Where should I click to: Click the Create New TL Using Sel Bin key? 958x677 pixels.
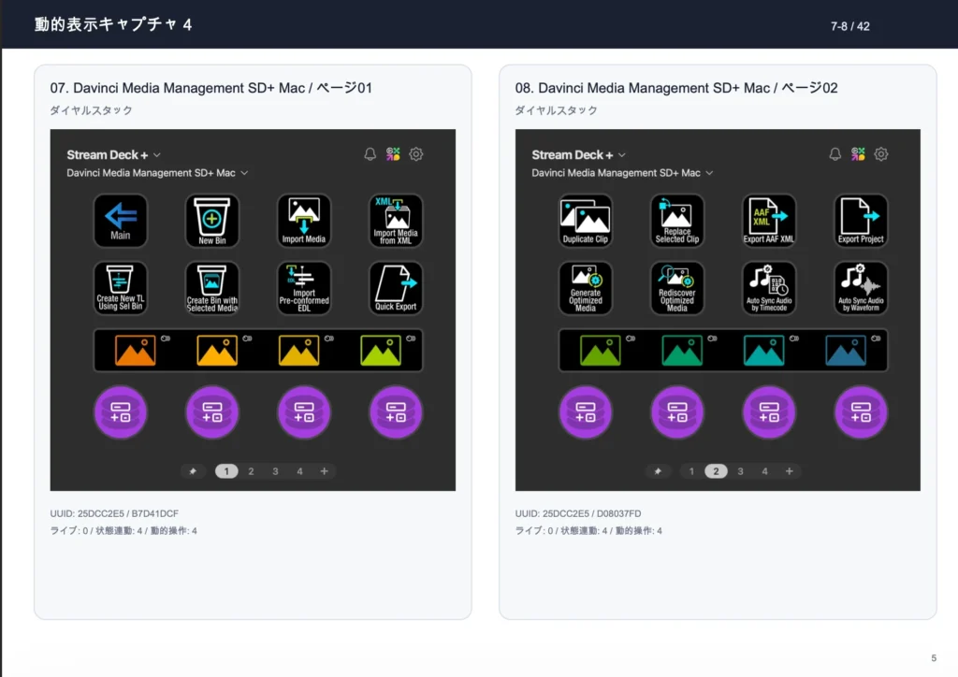(121, 287)
